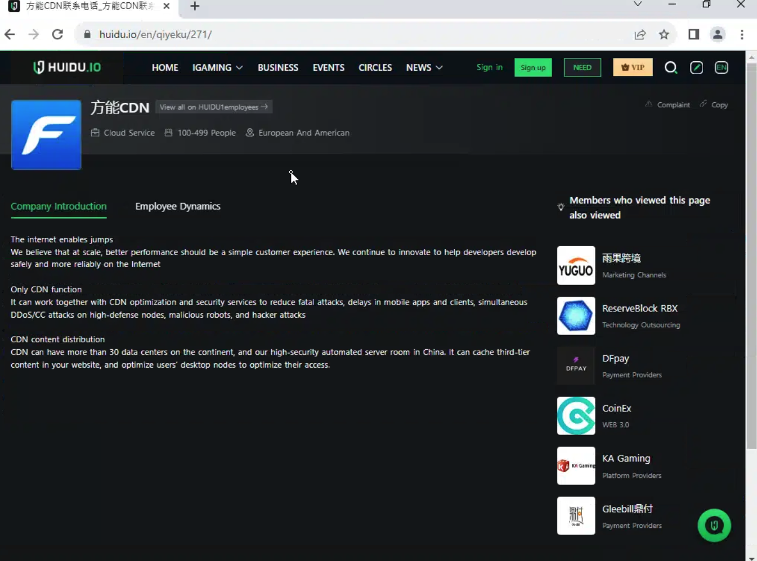Viewport: 757px width, 561px height.
Task: Toggle the browser side panel icon
Action: (x=693, y=34)
